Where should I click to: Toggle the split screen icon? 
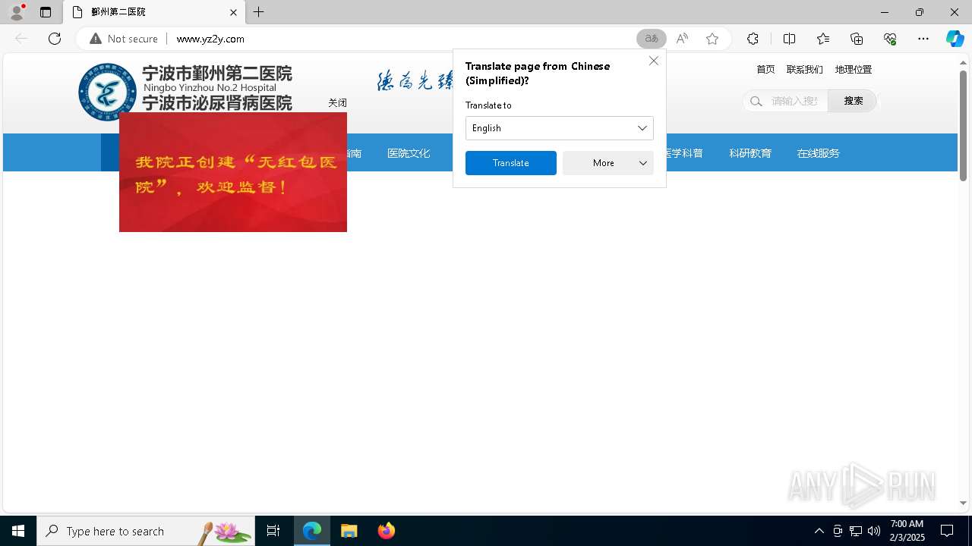(789, 39)
